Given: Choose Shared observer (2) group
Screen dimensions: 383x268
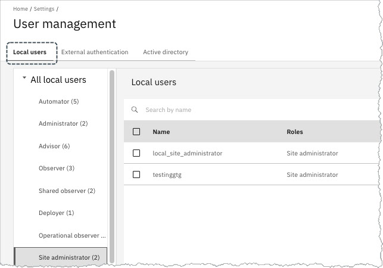Looking at the screenshot, I should (67, 191).
